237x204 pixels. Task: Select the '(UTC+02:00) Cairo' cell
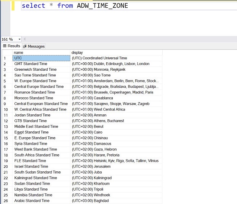[116, 132]
